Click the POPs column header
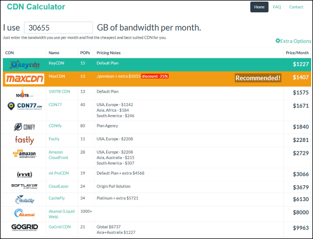Image resolution: width=313 pixels, height=239 pixels. (85, 53)
